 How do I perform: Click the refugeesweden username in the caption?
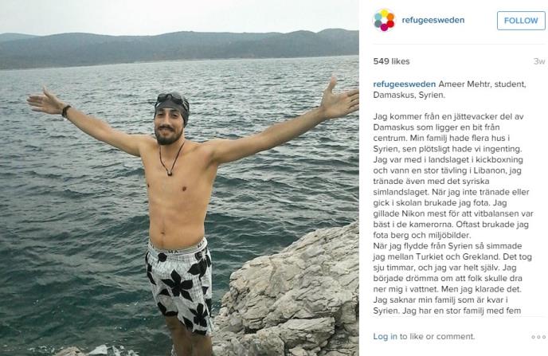tap(405, 84)
